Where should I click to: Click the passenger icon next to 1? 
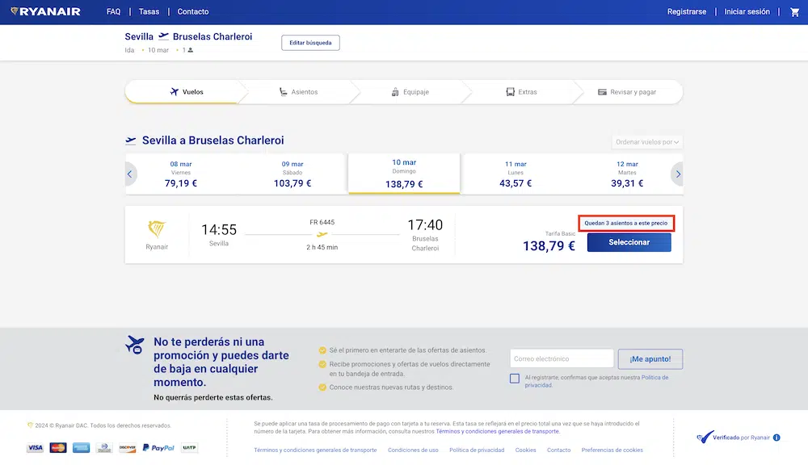tap(190, 50)
